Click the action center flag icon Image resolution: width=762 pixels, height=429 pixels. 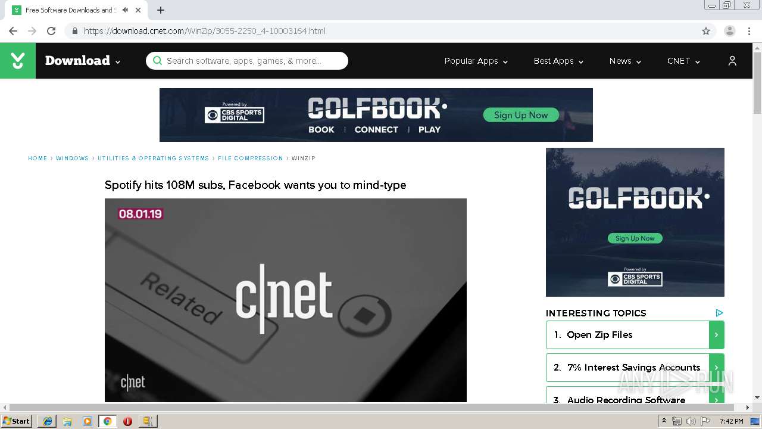705,421
